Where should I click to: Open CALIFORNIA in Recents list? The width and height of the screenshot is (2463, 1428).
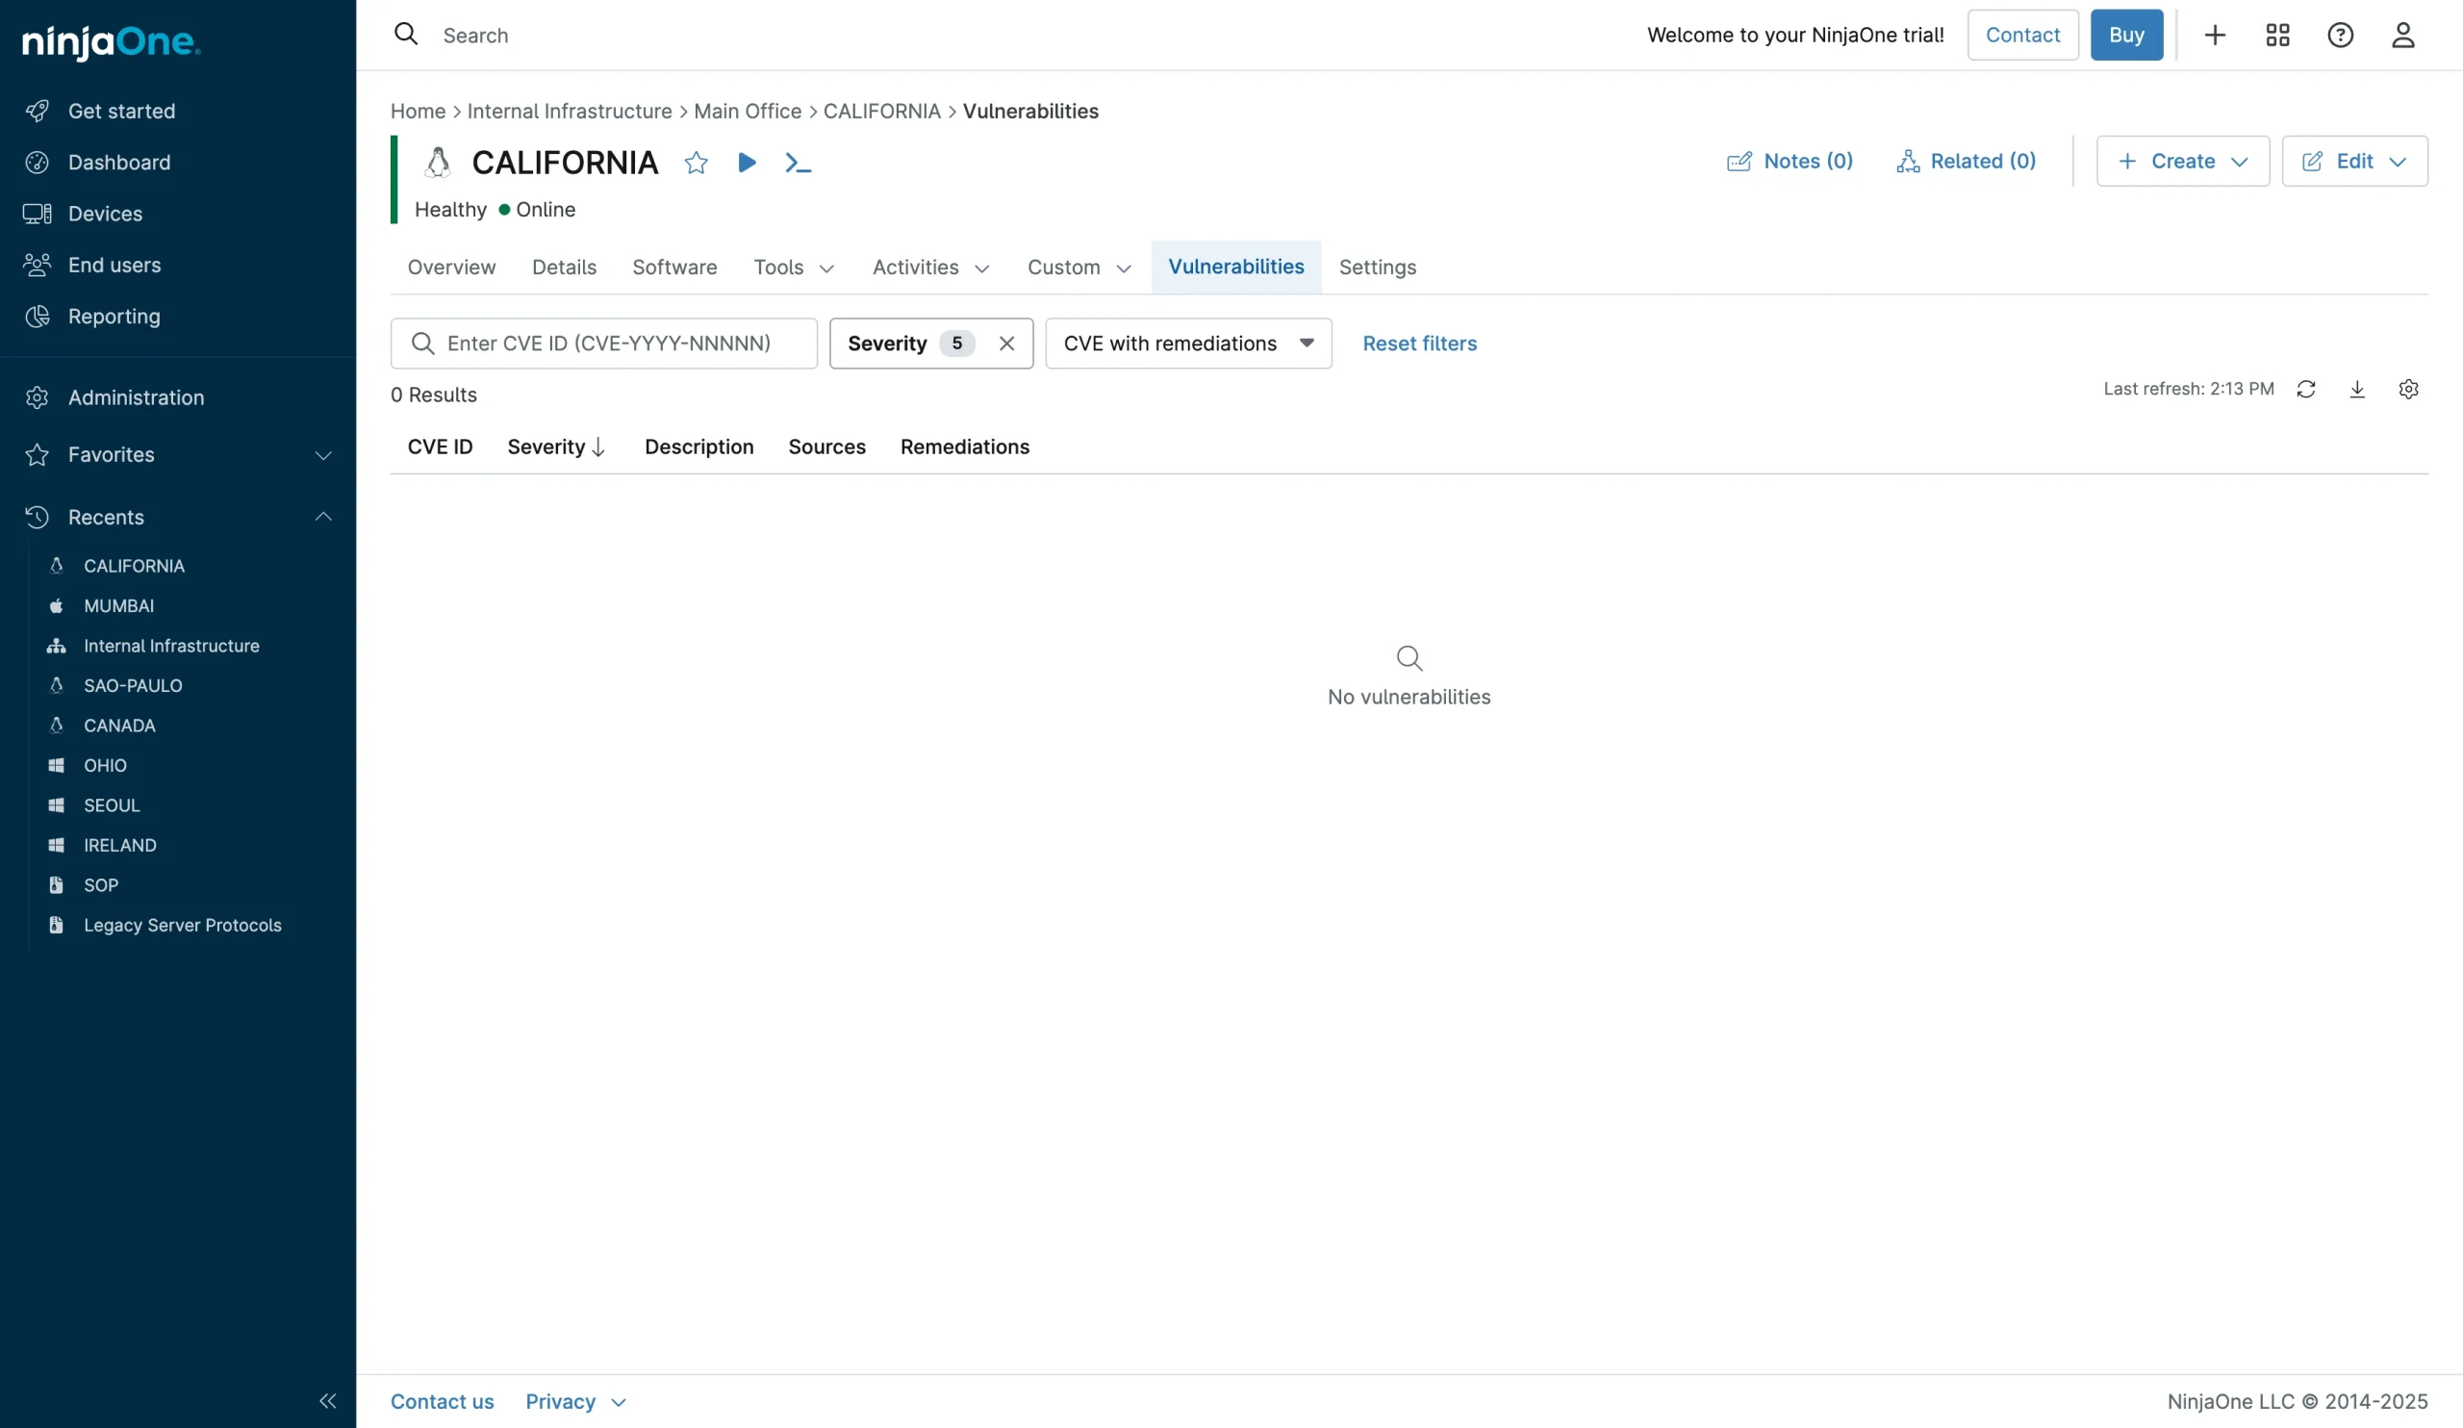coord(134,566)
